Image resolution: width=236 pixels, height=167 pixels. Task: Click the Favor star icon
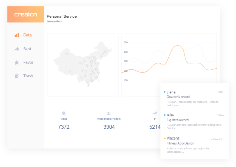pyautogui.click(x=16, y=62)
